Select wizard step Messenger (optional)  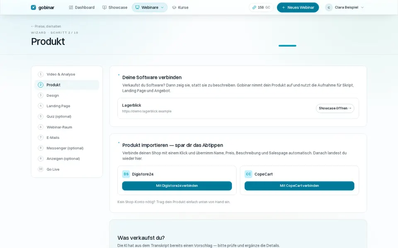tap(67, 148)
